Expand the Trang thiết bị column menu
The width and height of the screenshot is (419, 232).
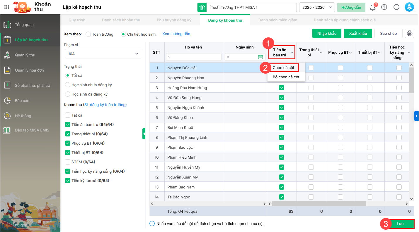[321, 53]
